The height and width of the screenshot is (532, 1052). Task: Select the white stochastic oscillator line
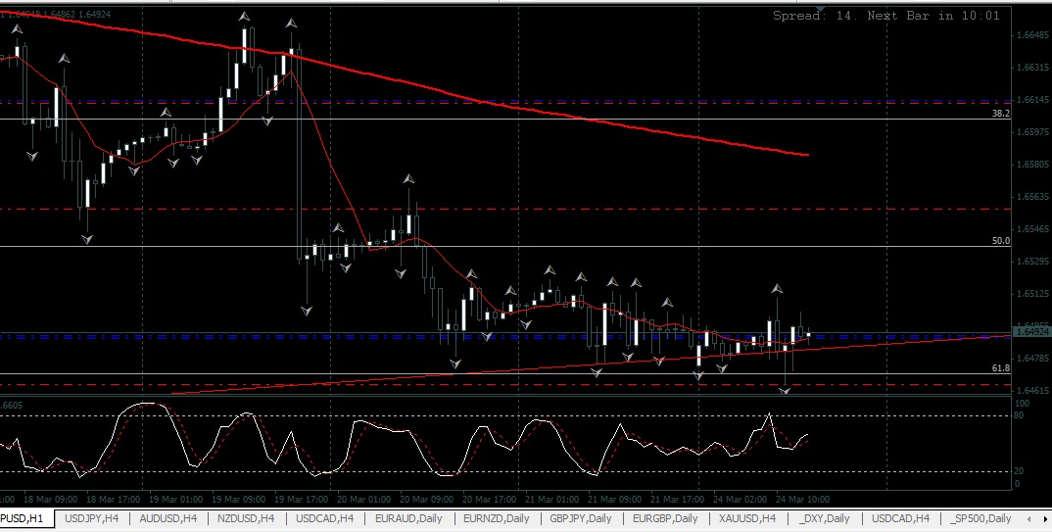click(403, 431)
